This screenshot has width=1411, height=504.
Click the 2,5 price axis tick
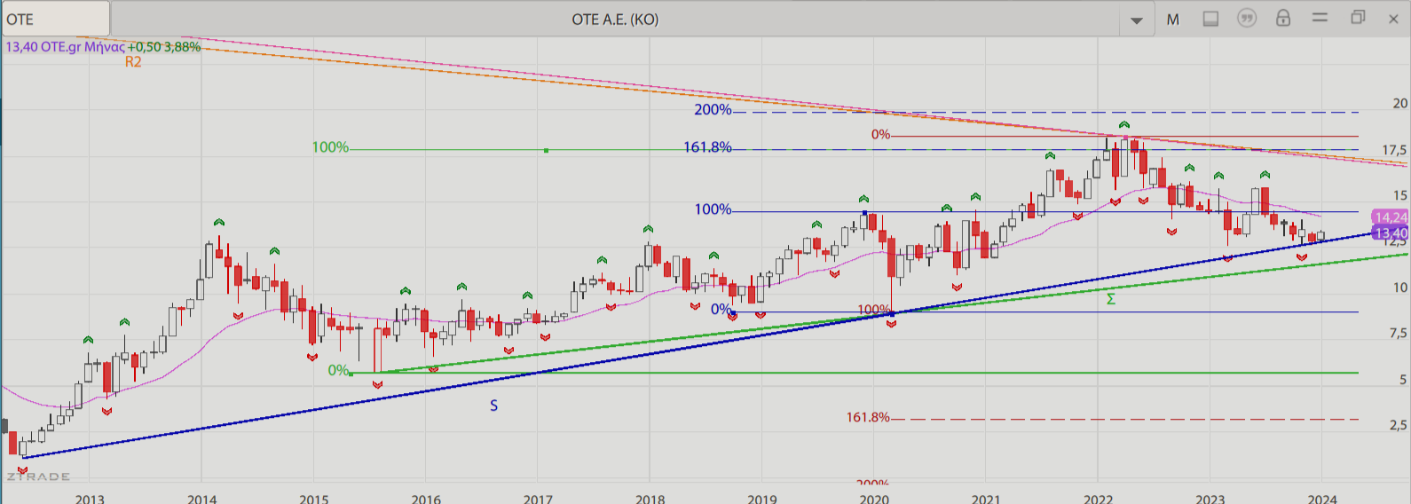[x=1399, y=425]
